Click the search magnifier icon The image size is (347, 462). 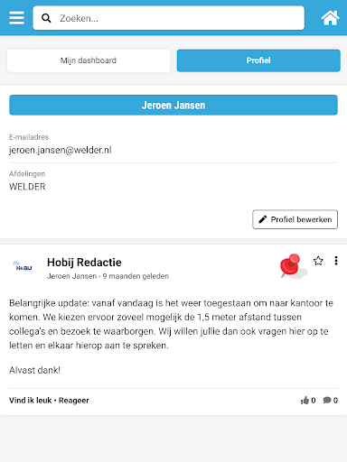(46, 18)
